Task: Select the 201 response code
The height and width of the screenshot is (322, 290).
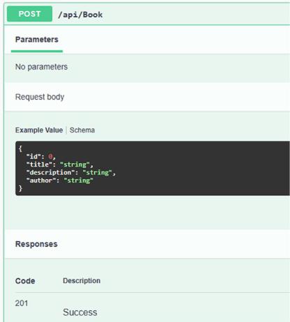Action: point(22,303)
